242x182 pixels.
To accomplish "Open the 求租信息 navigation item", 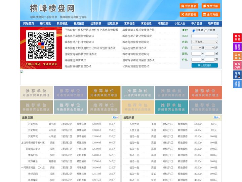I will pyautogui.click(x=146, y=24).
